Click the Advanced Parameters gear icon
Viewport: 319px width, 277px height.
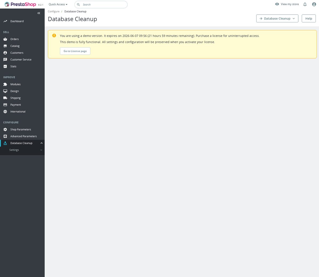pos(5,136)
